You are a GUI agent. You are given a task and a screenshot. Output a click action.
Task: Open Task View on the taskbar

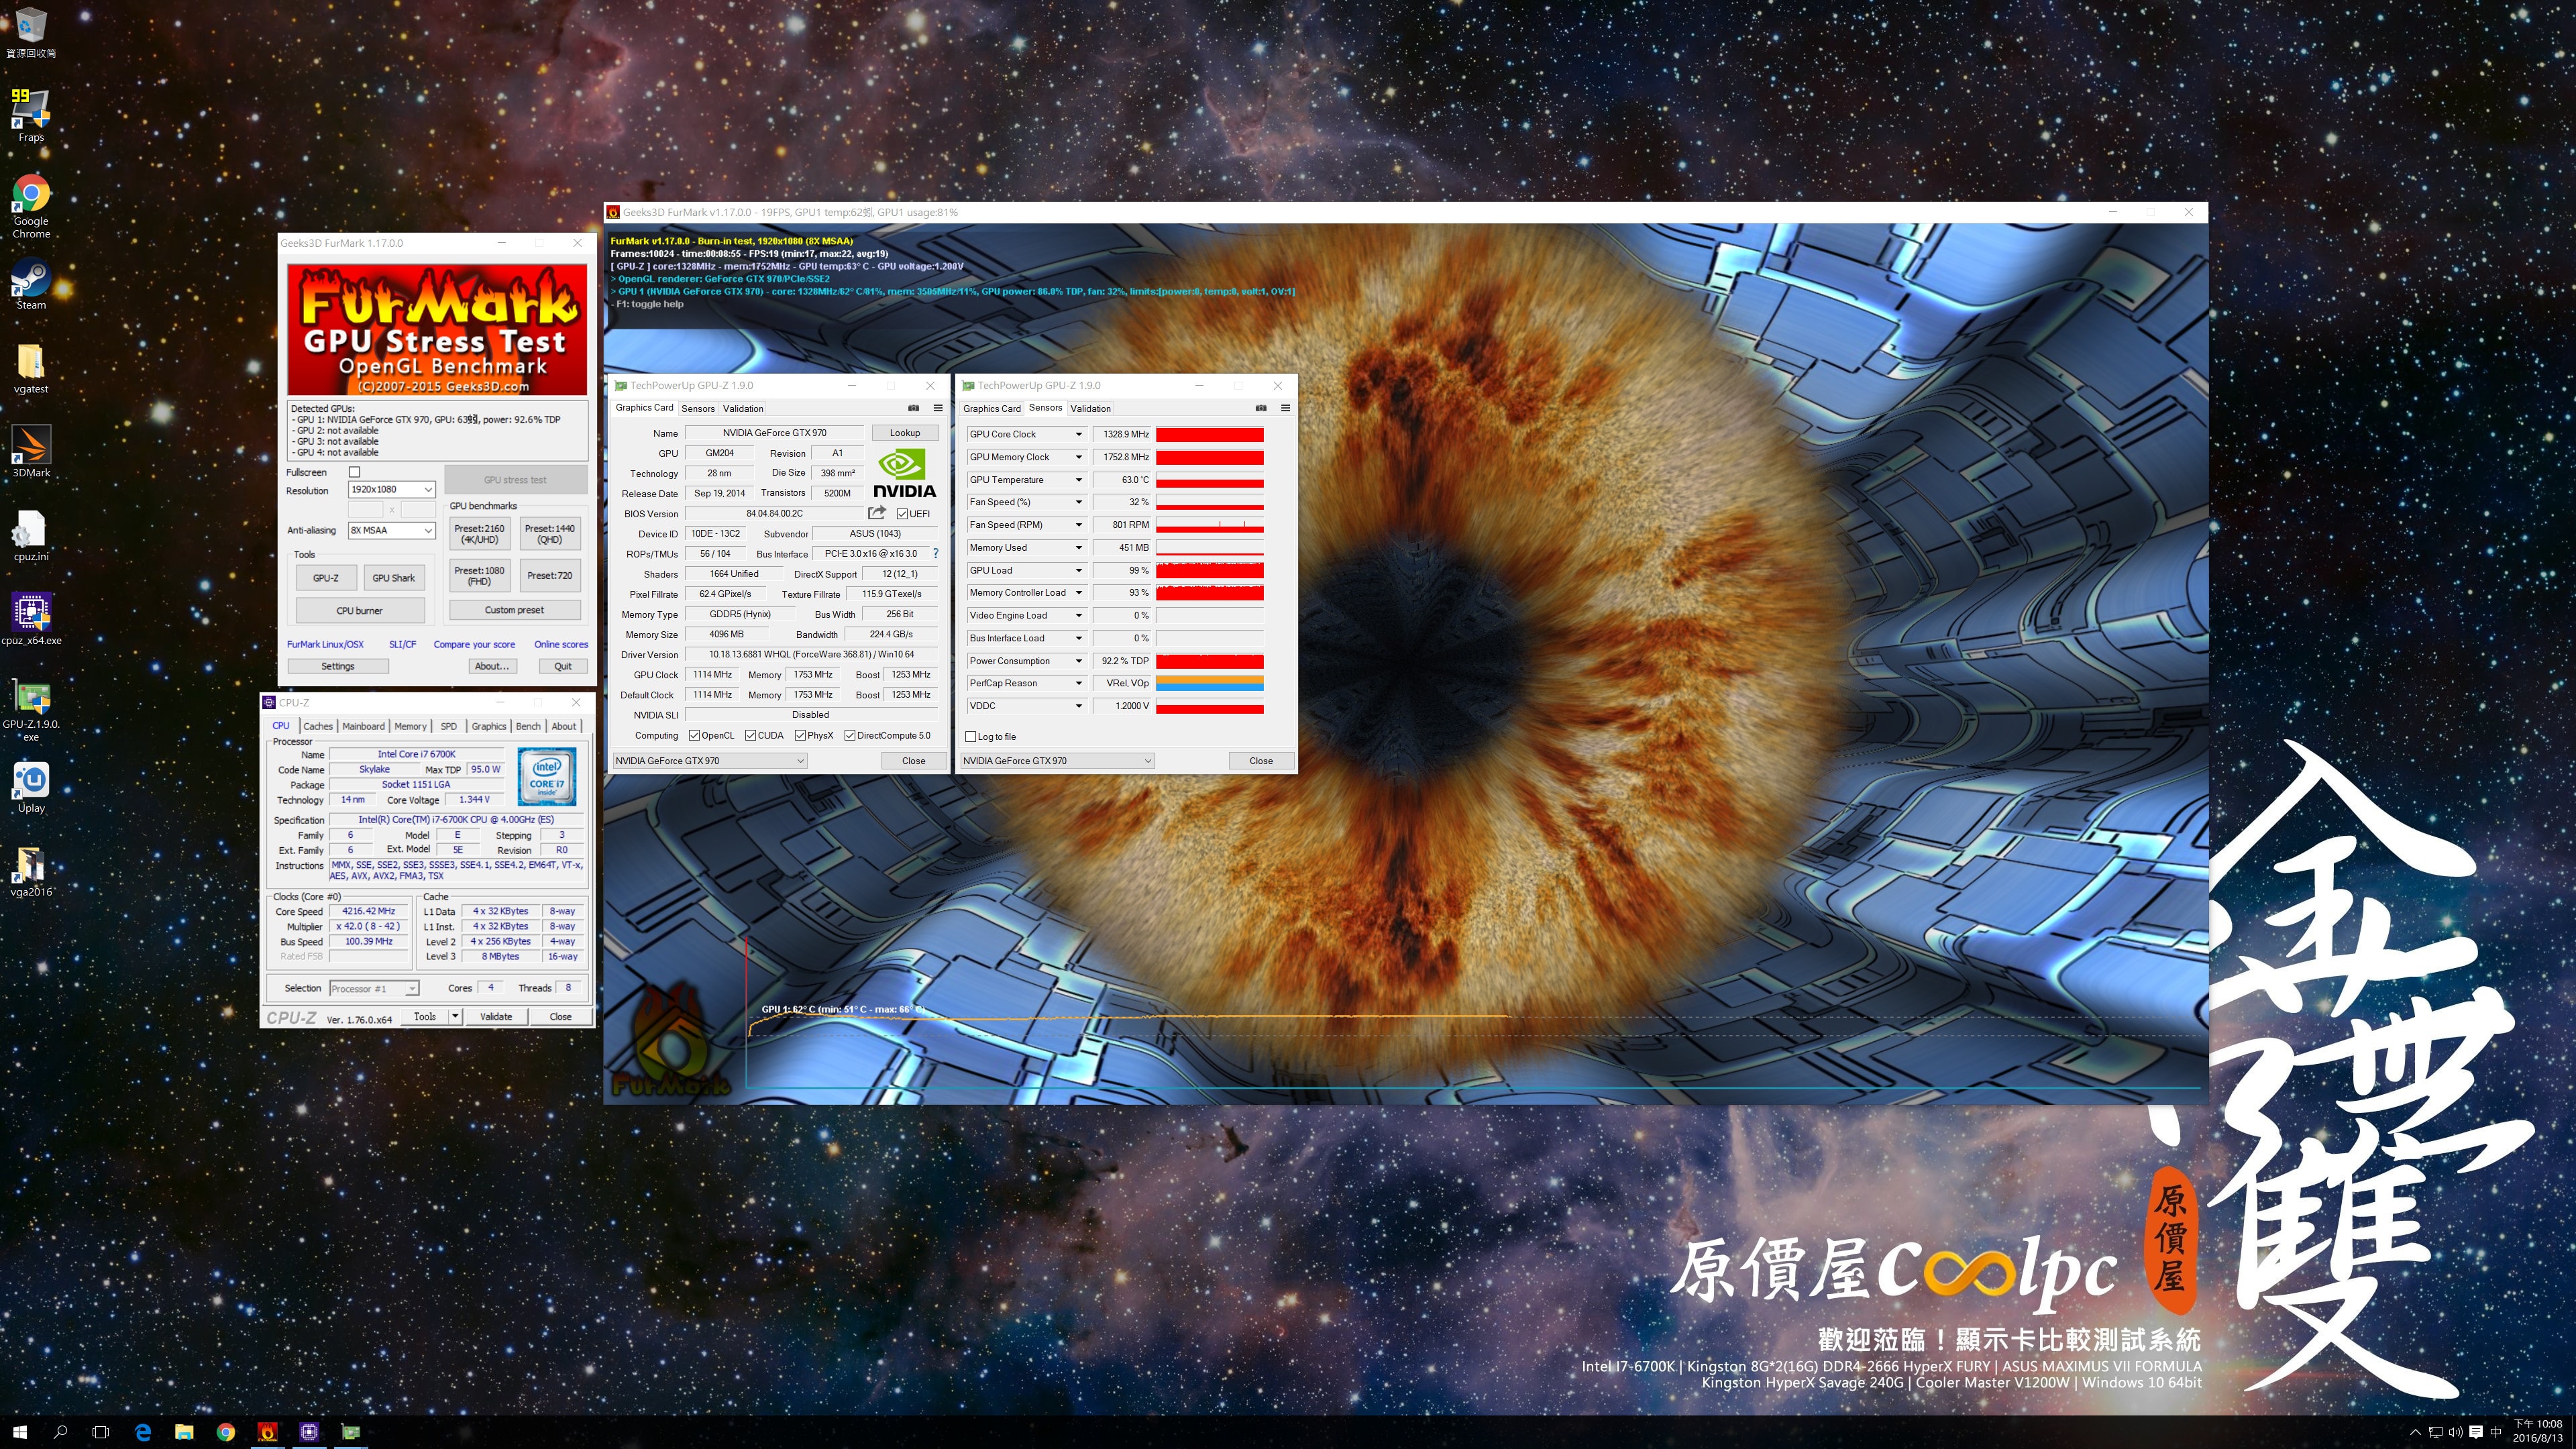(100, 1432)
